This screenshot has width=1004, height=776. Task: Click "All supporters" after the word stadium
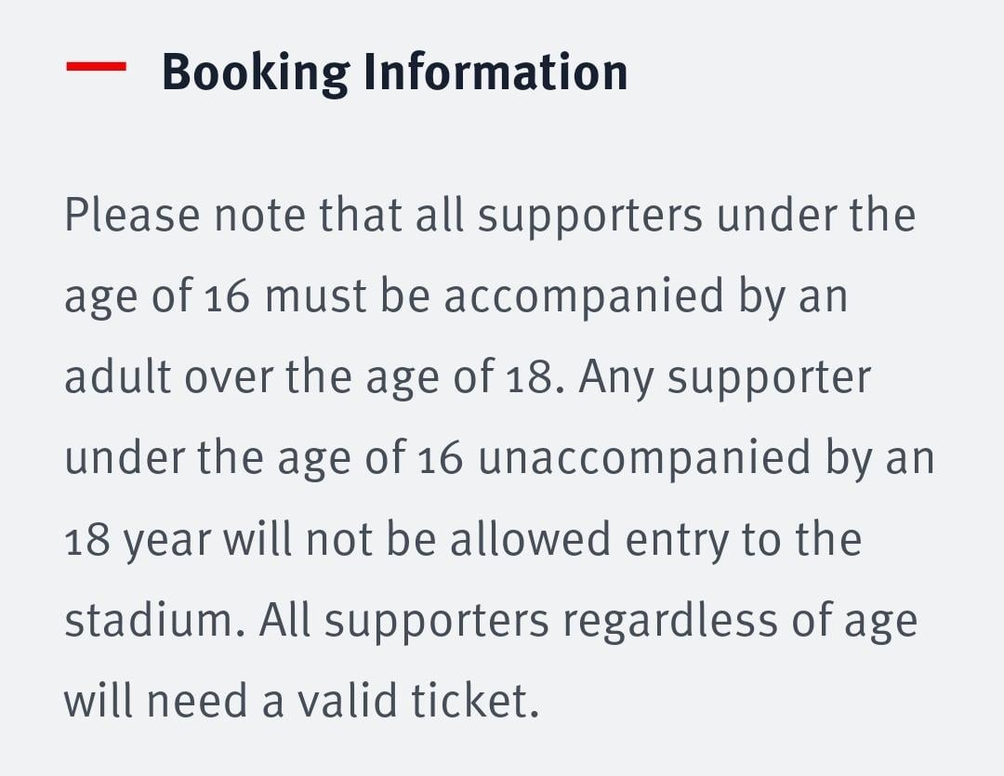(403, 621)
